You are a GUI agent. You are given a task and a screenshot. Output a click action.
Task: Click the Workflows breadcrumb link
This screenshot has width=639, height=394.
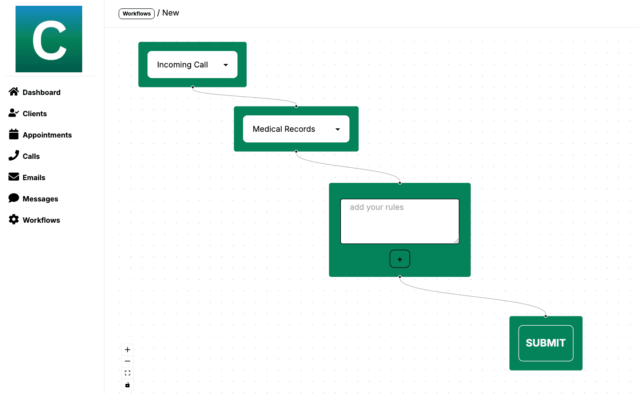(x=136, y=14)
